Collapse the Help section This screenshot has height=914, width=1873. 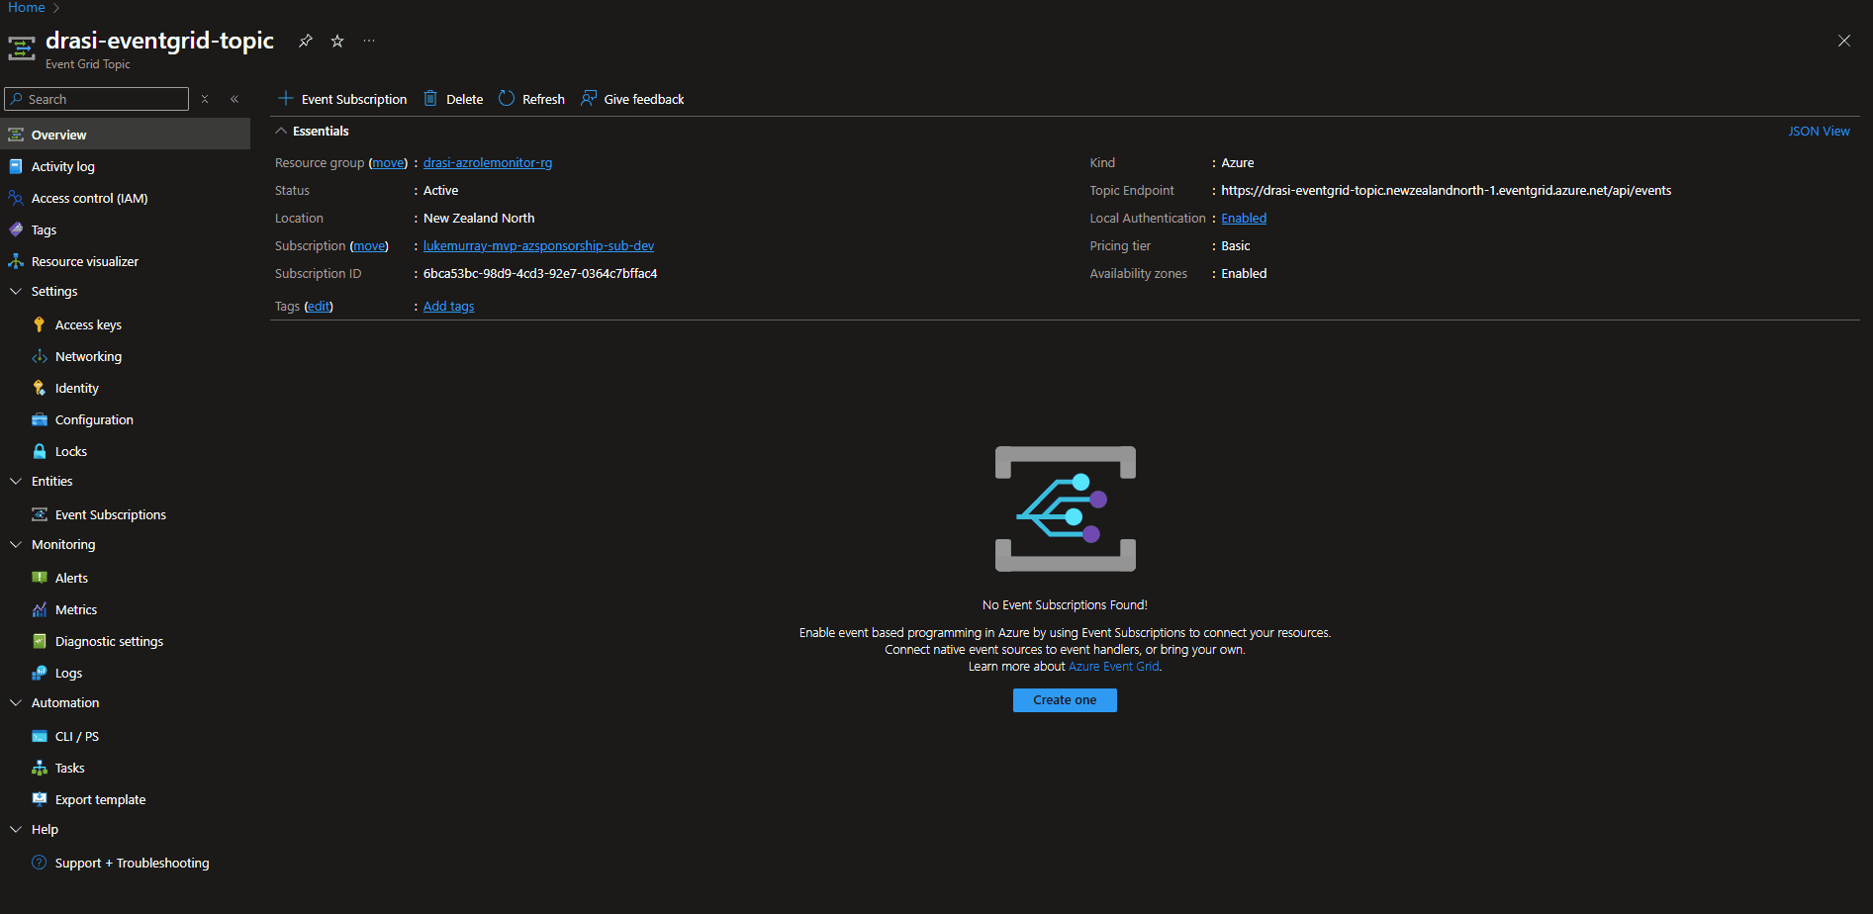(16, 829)
